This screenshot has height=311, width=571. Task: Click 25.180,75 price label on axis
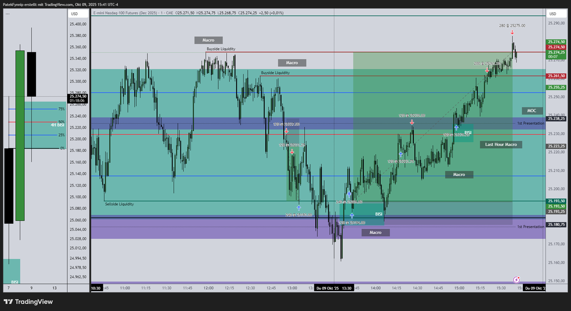point(556,225)
